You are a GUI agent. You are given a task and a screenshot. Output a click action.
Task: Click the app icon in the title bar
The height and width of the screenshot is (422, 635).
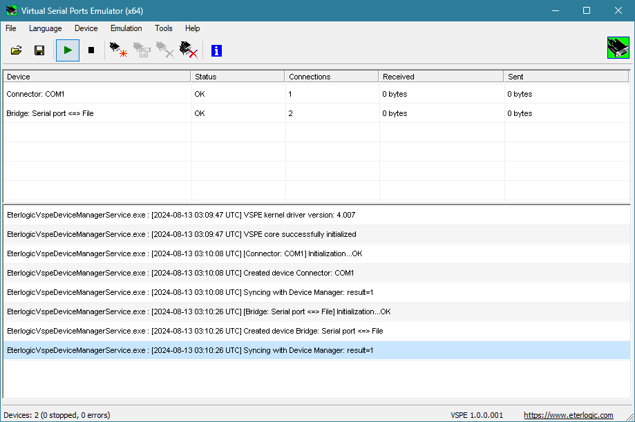coord(11,10)
